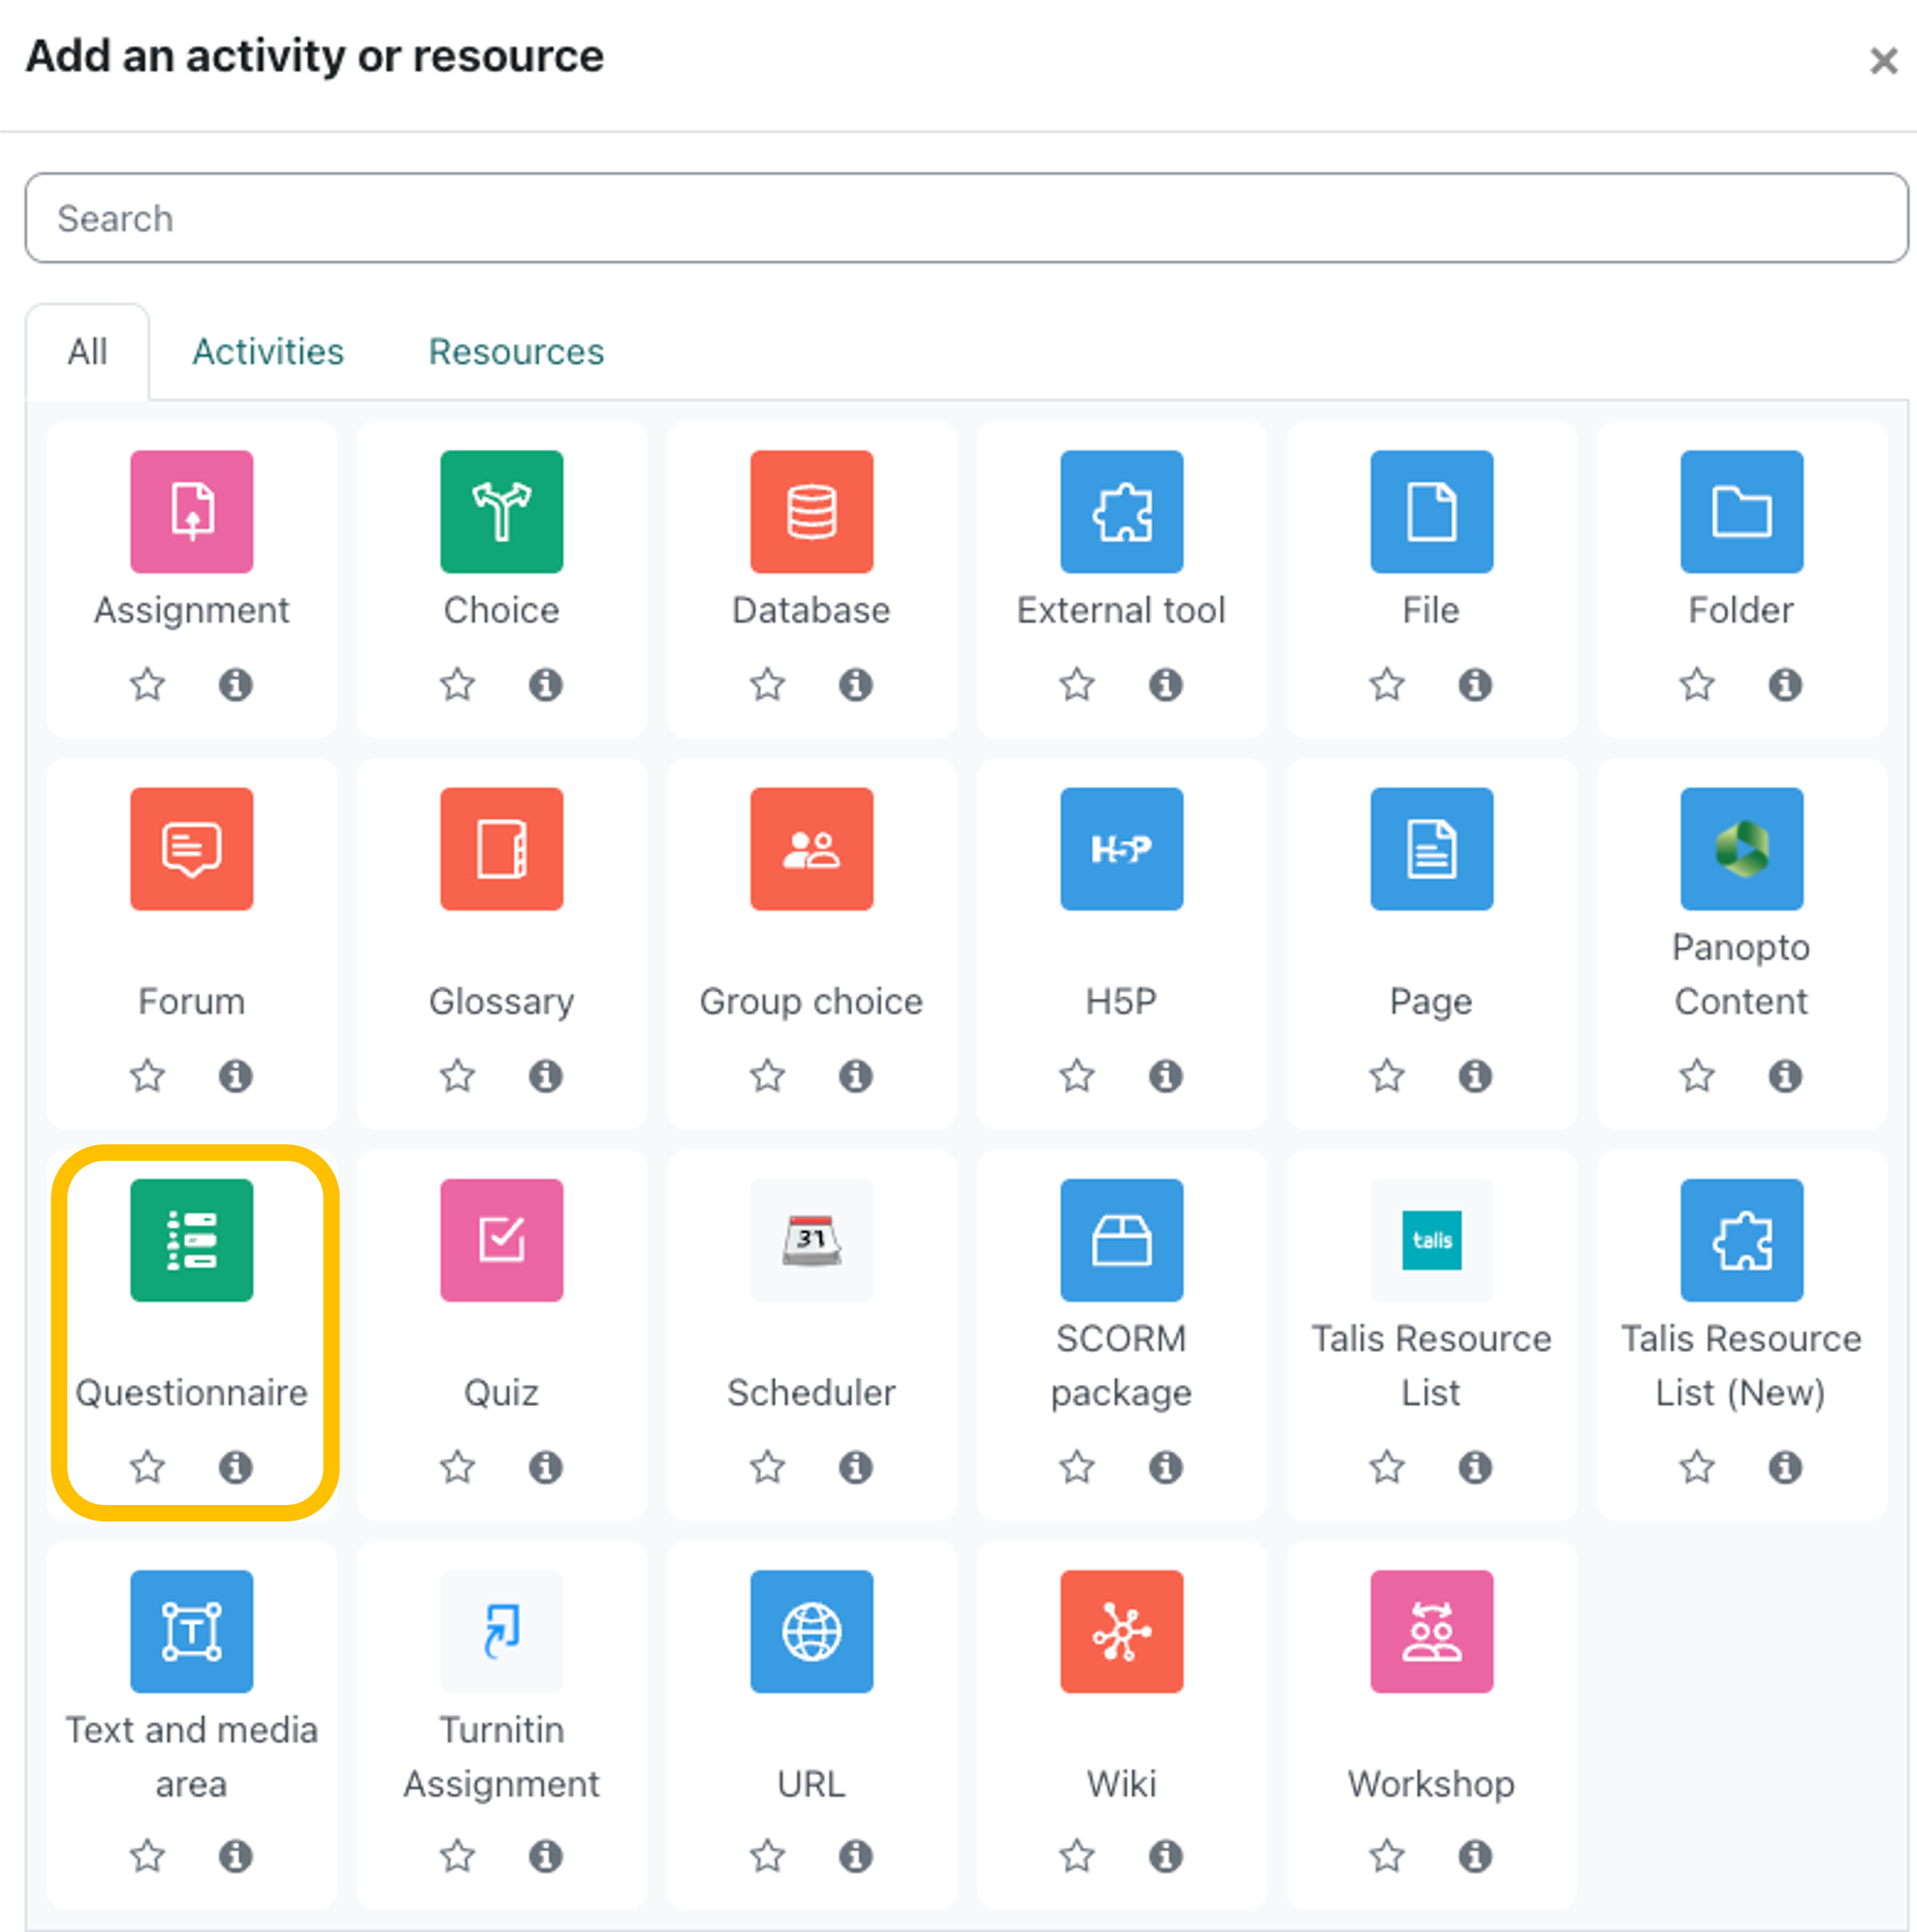The height and width of the screenshot is (1932, 1917).
Task: Star the Assignment activity as favourite
Action: click(x=147, y=685)
